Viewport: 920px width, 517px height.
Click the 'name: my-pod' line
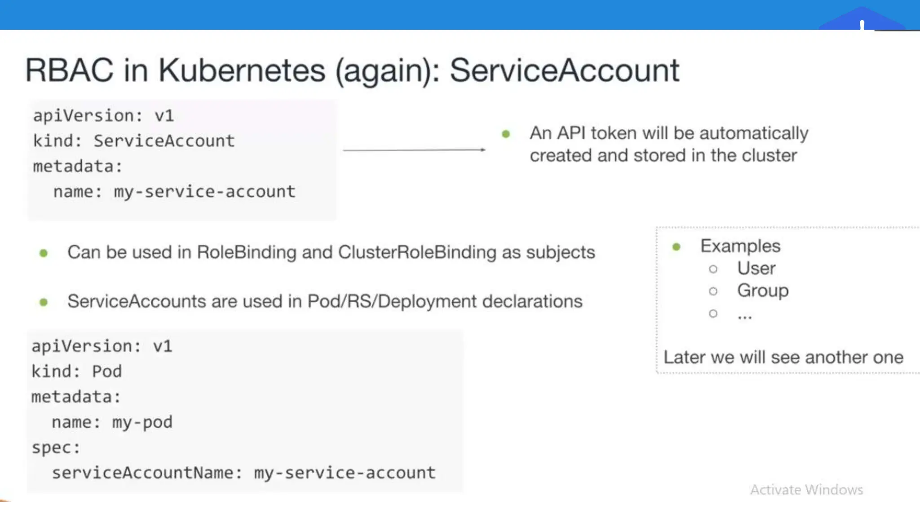point(112,422)
